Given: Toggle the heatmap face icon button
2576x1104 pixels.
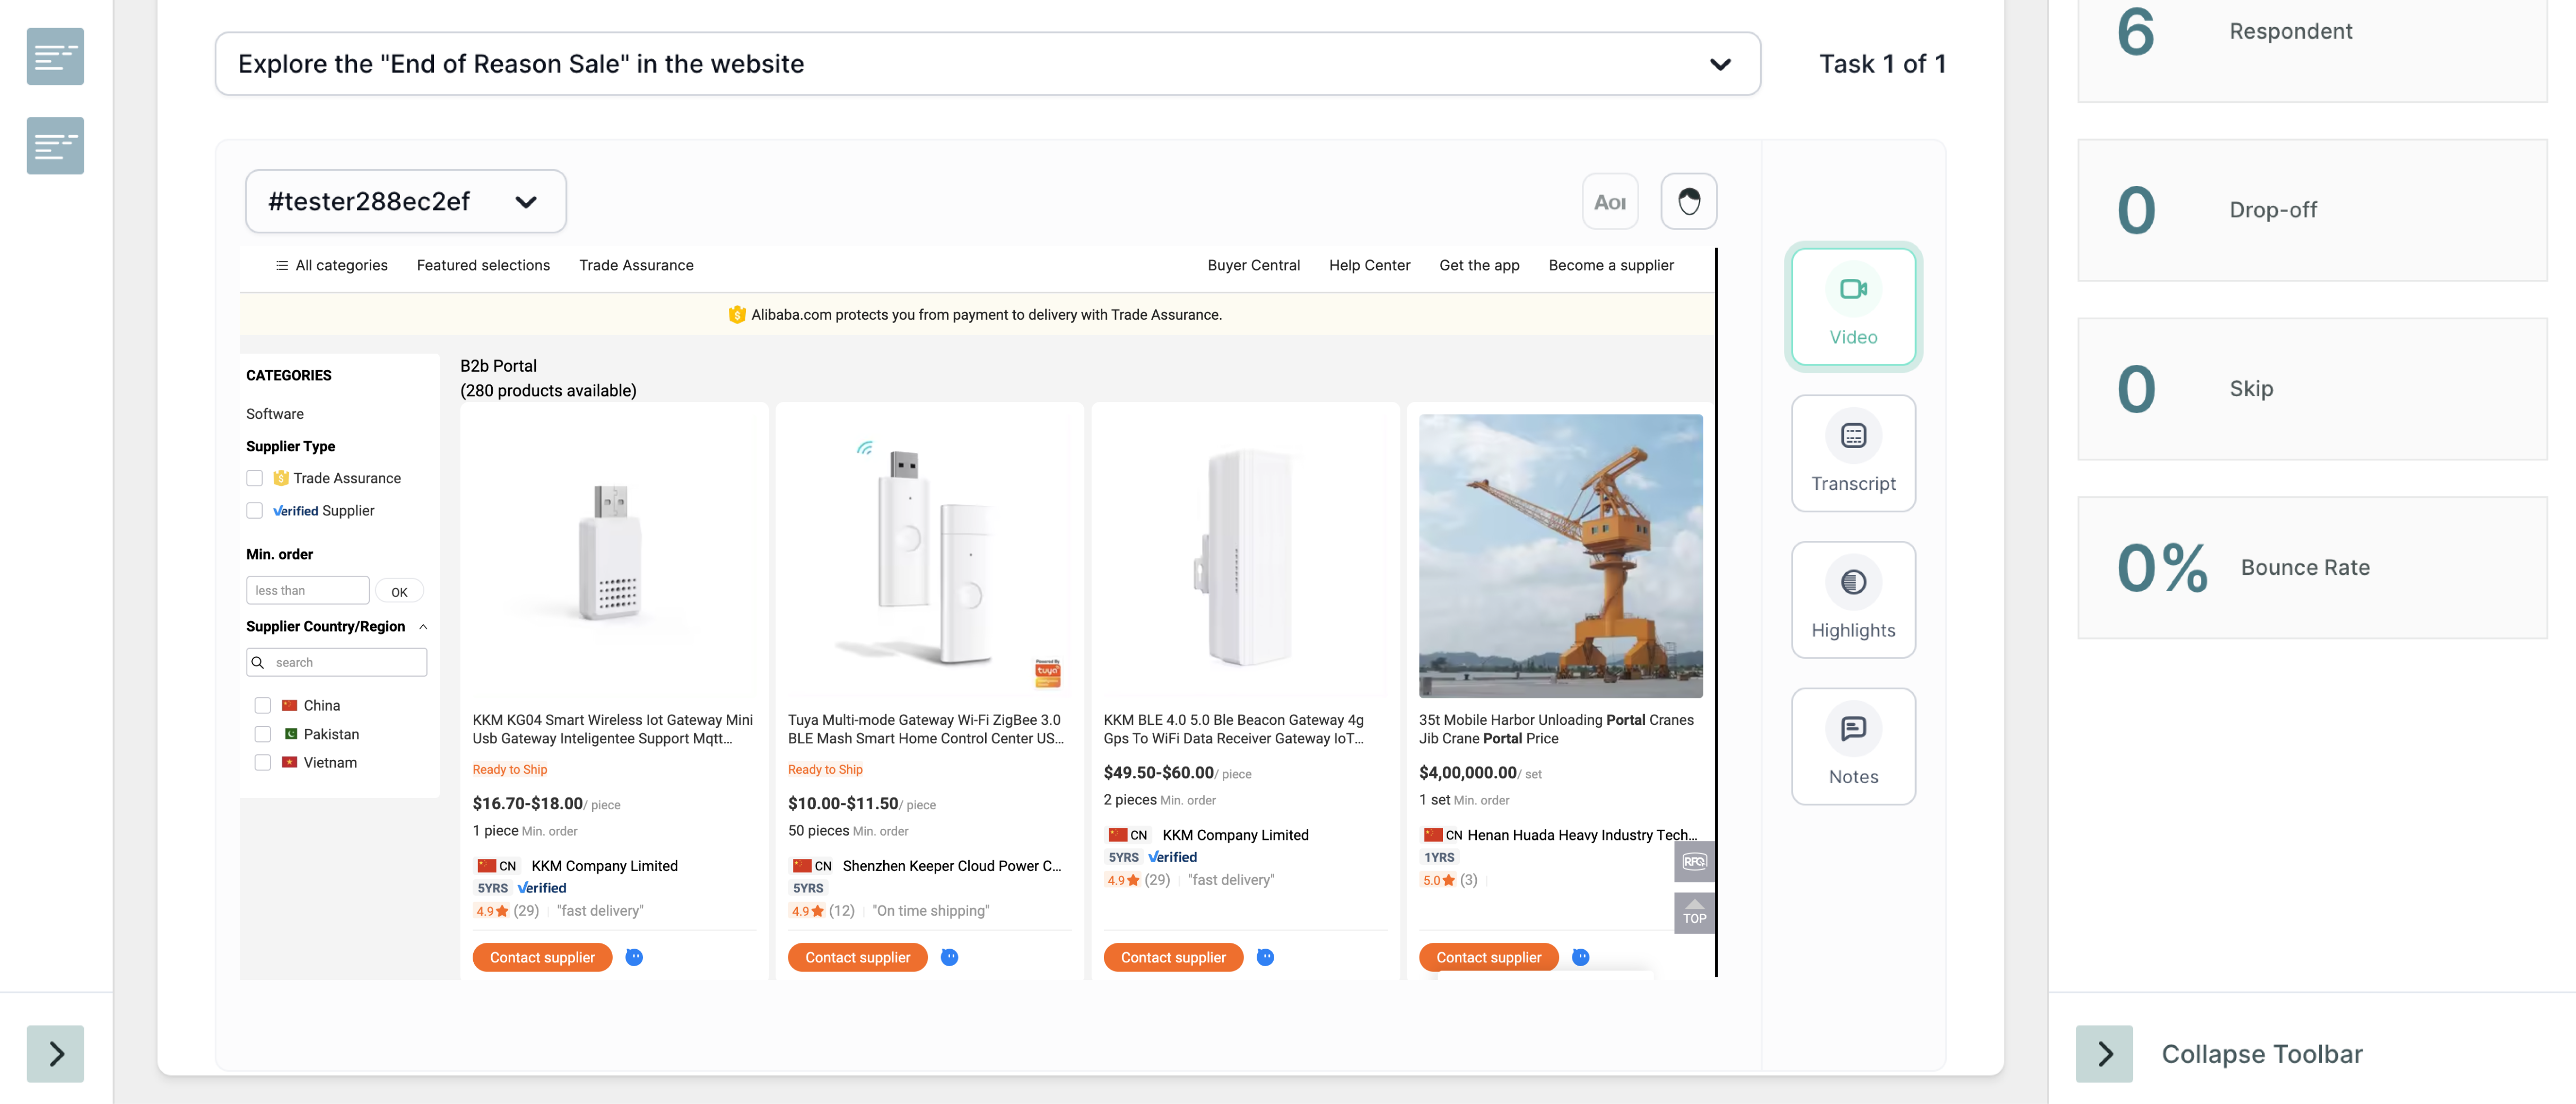Looking at the screenshot, I should pyautogui.click(x=1689, y=202).
